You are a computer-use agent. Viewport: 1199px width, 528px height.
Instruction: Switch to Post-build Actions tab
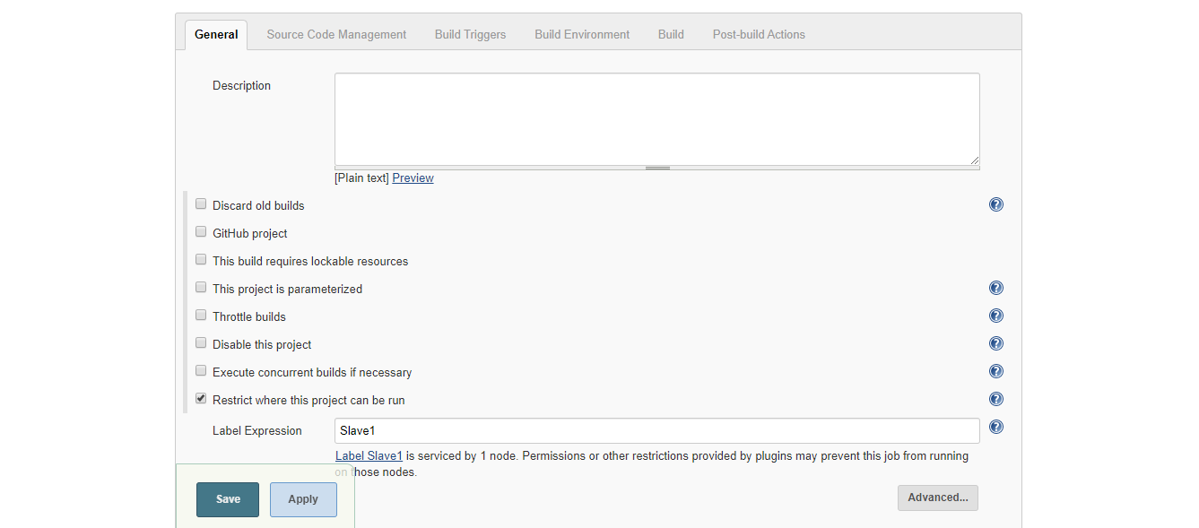coord(759,35)
